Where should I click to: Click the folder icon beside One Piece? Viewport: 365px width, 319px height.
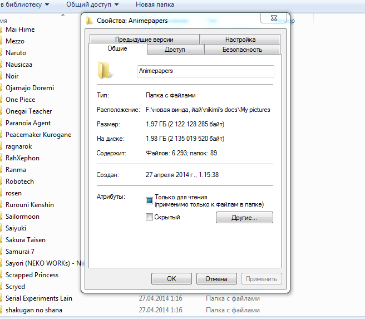pyautogui.click(x=2, y=100)
